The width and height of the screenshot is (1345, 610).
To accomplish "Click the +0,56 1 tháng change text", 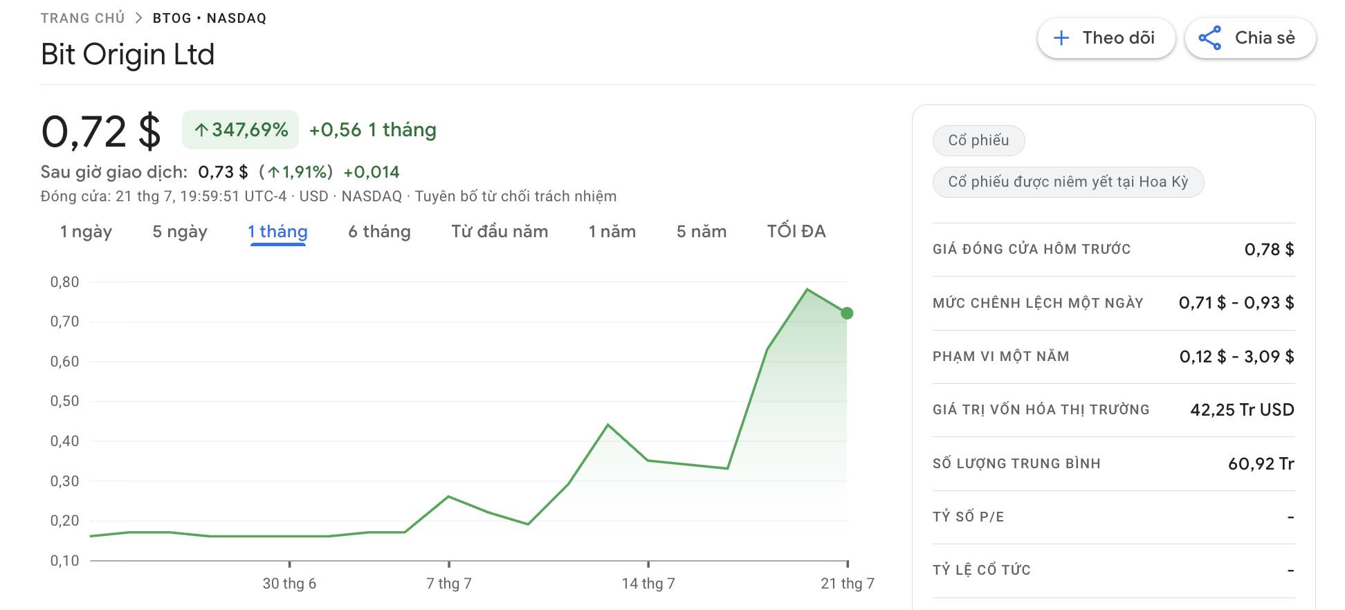I will [x=373, y=130].
